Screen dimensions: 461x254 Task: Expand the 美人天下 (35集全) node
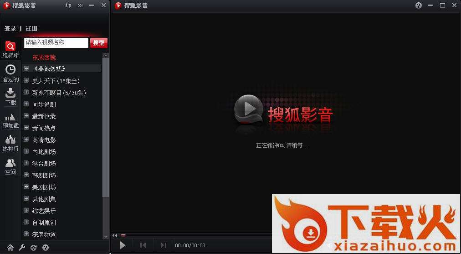tap(26, 80)
